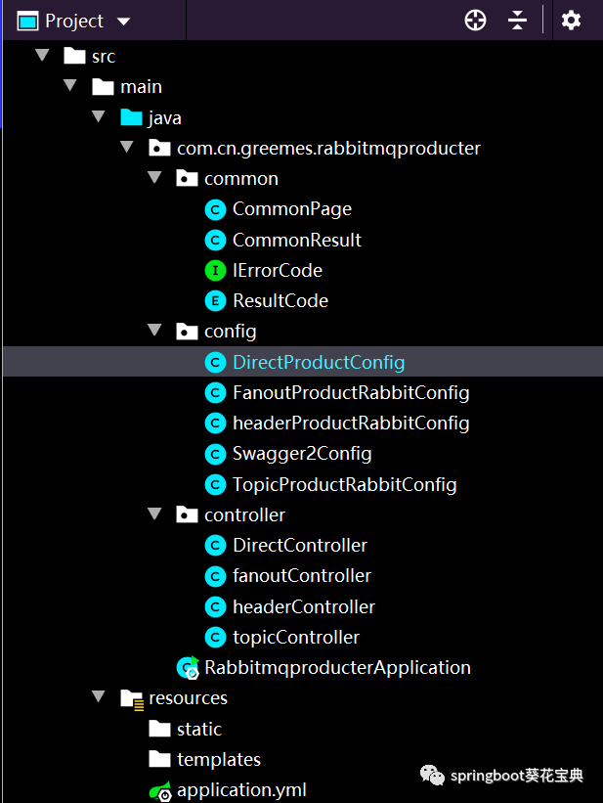603x803 pixels.
Task: Select the Swagger2Config class
Action: click(x=302, y=454)
